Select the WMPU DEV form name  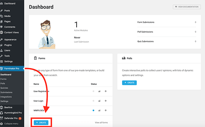39,110
